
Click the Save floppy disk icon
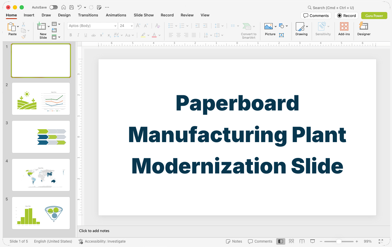coord(72,7)
